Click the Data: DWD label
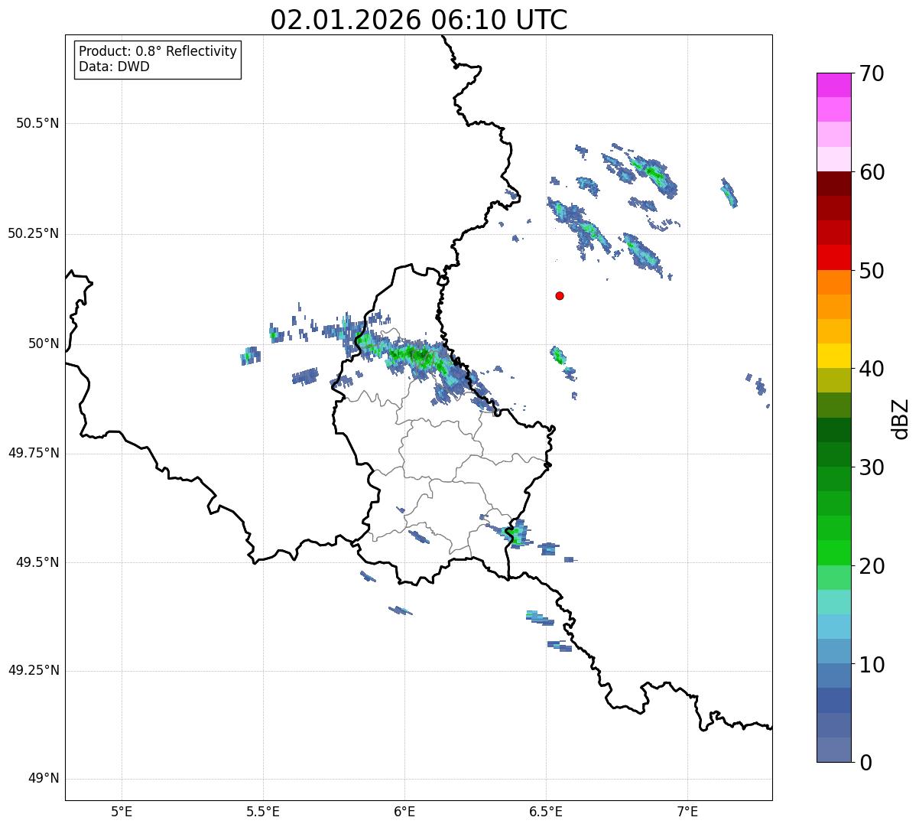Viewport: 919px width, 827px height. 114,67
